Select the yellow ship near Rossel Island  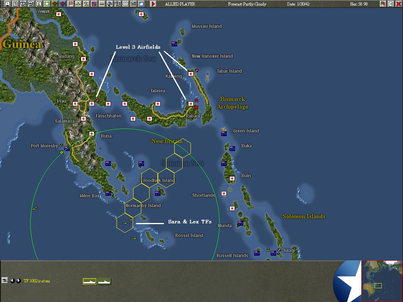[x=133, y=238]
